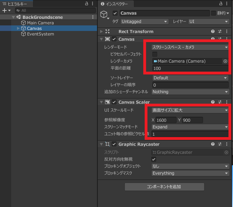Toggle the Canvas object active checkbox

click(x=115, y=13)
